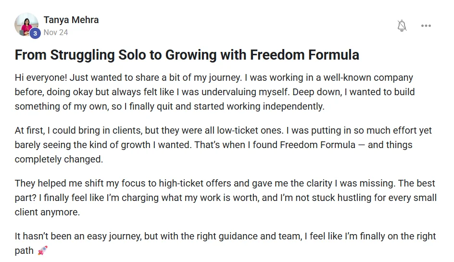Click the rocket emoji ending the post
Viewport: 454px width, 262px height.
pyautogui.click(x=42, y=250)
